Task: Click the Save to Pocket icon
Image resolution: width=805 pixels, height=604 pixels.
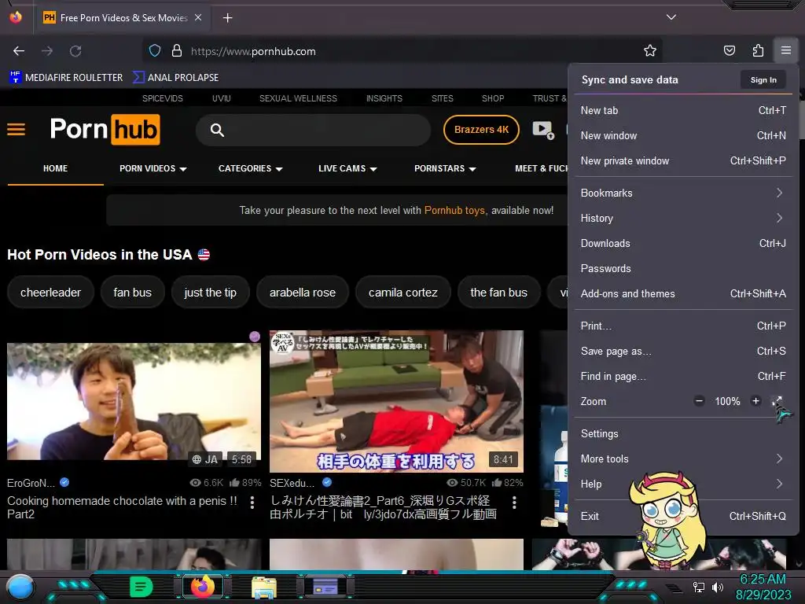Action: pyautogui.click(x=729, y=50)
